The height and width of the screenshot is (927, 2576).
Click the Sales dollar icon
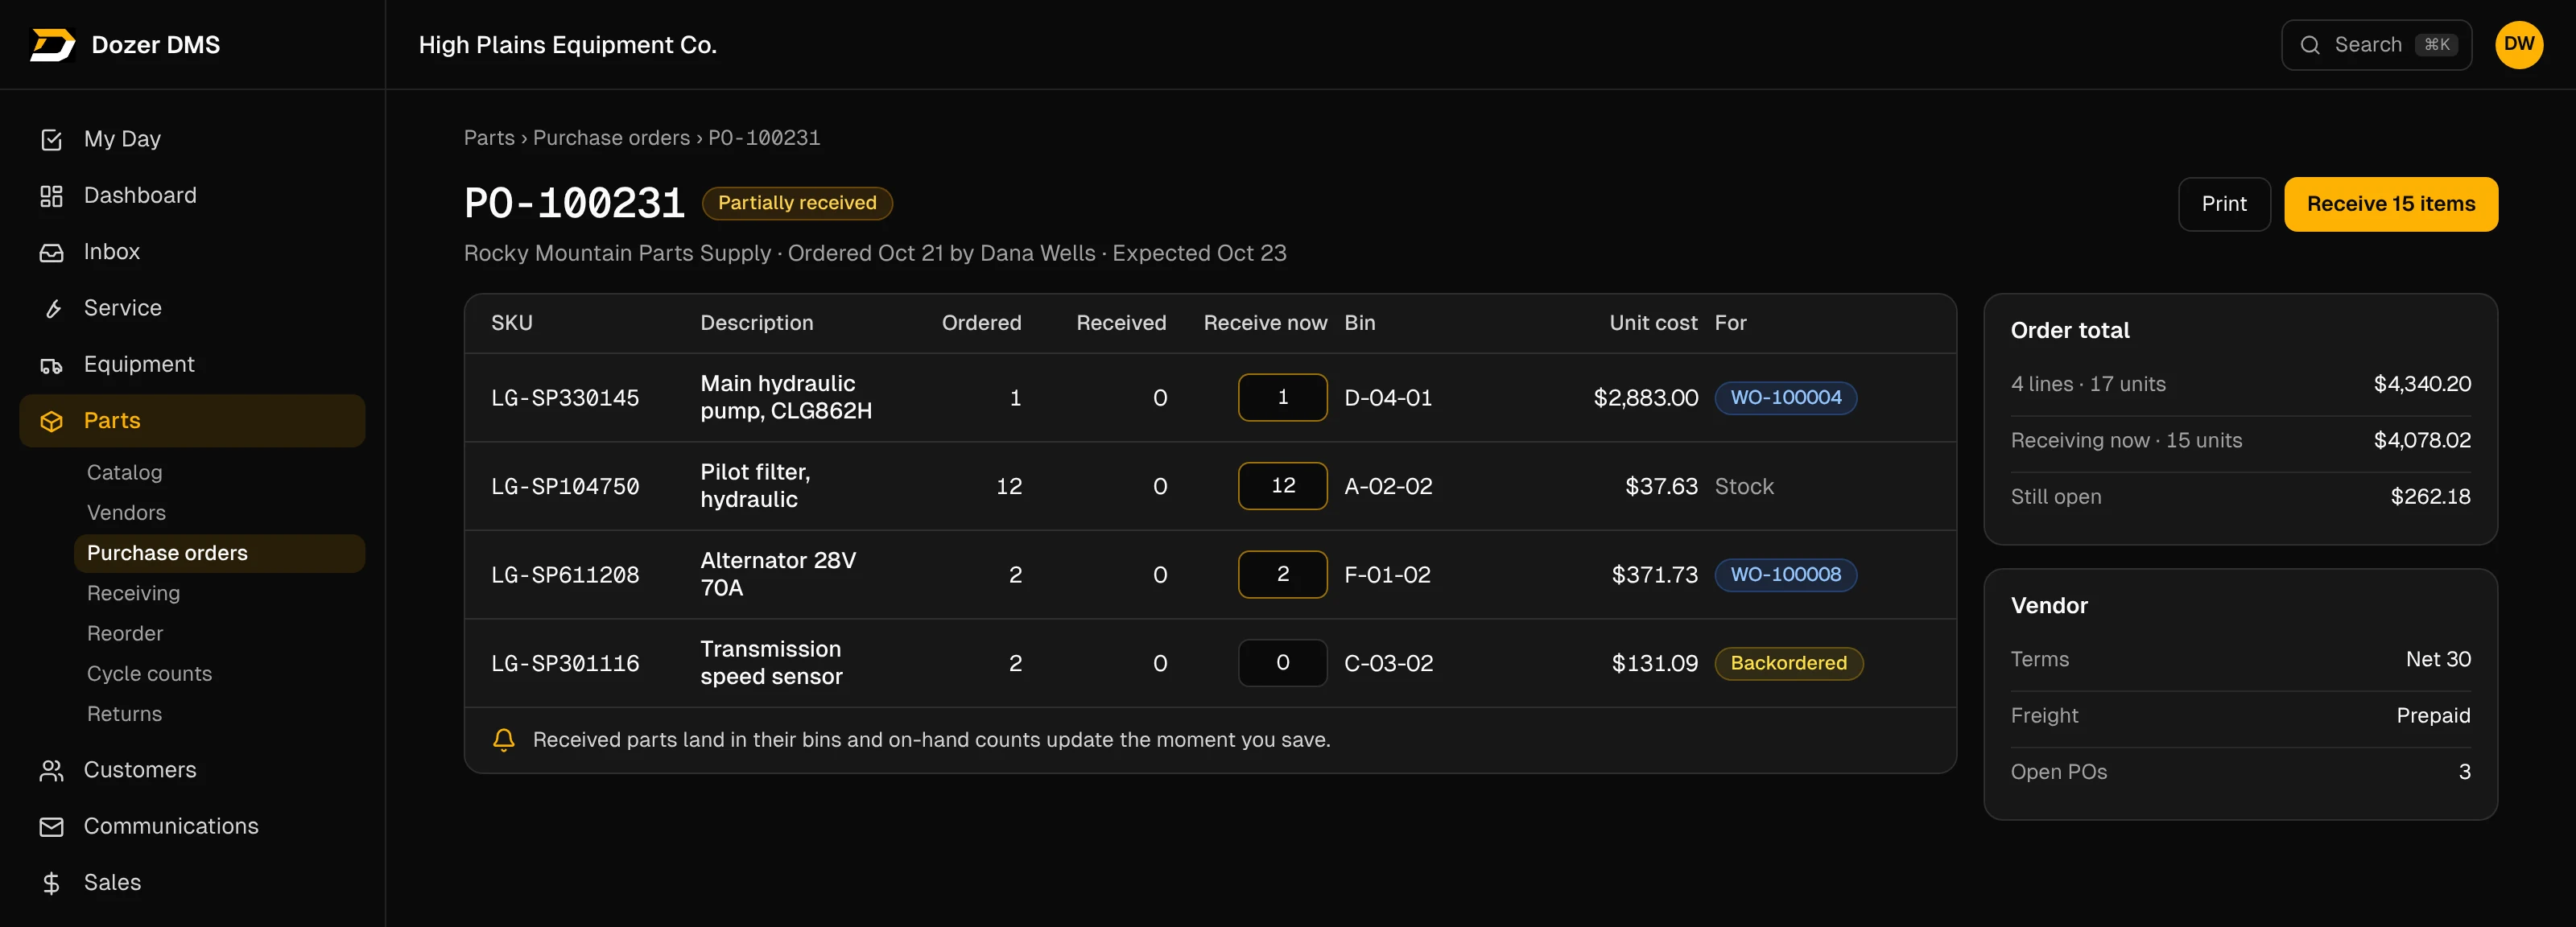click(51, 883)
